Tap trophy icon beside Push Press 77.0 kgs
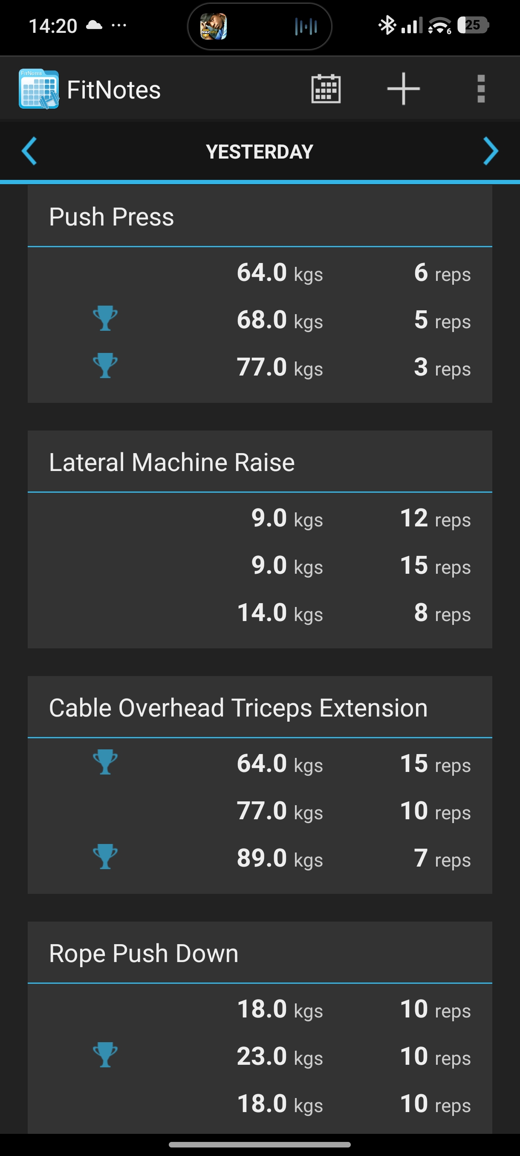This screenshot has height=1156, width=520. (105, 366)
